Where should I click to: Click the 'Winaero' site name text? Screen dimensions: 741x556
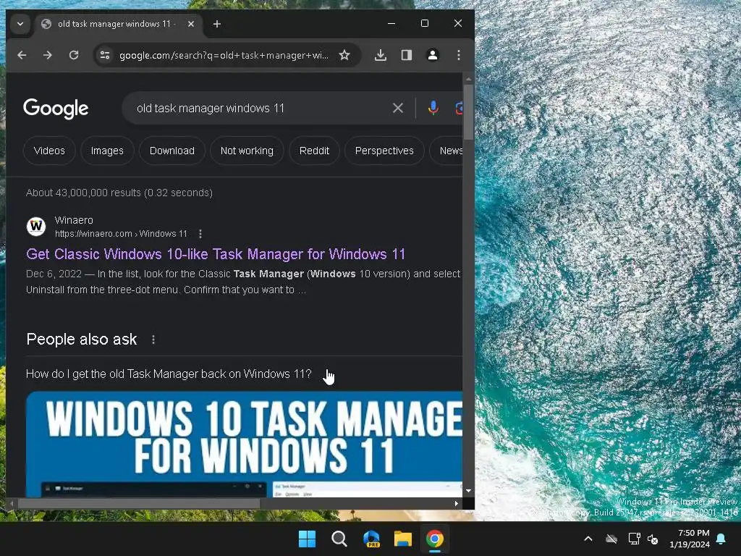pyautogui.click(x=74, y=220)
